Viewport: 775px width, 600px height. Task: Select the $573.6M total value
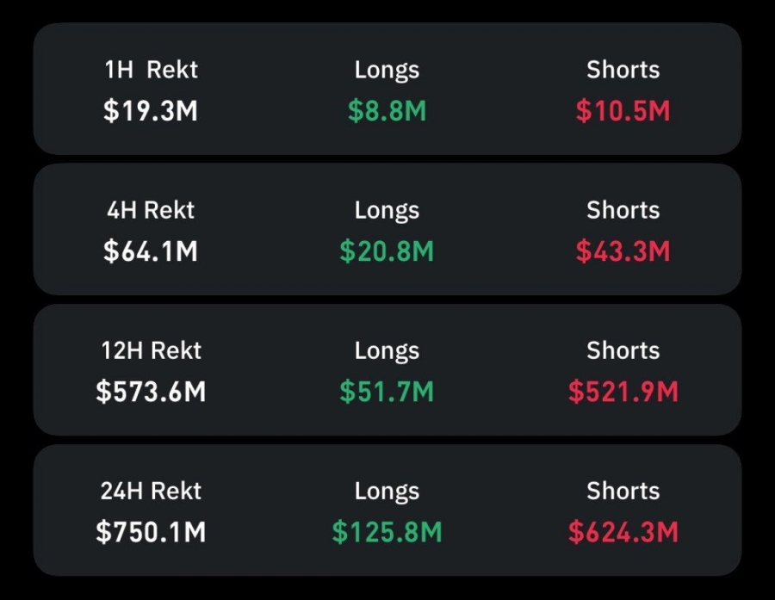(151, 392)
